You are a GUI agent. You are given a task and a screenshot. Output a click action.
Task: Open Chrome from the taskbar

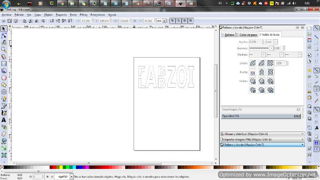pos(62,4)
